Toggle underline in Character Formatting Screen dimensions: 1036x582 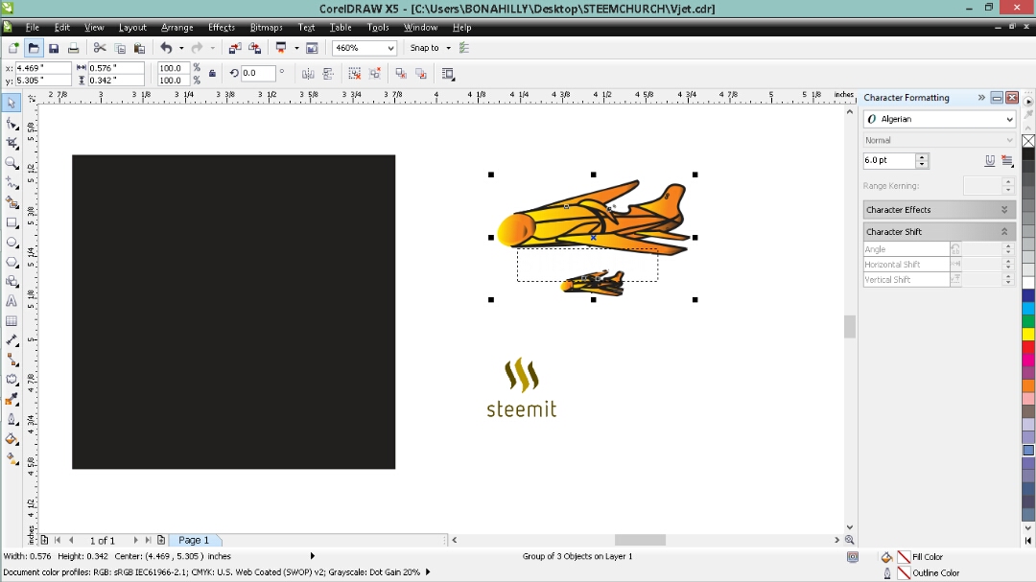point(990,160)
